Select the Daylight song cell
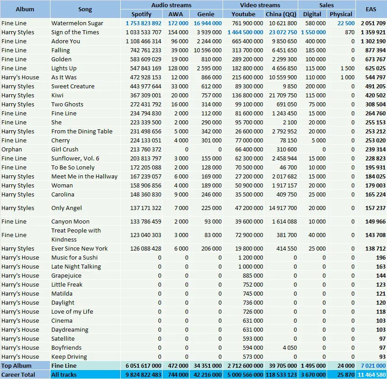The width and height of the screenshot is (387, 379). point(85,302)
